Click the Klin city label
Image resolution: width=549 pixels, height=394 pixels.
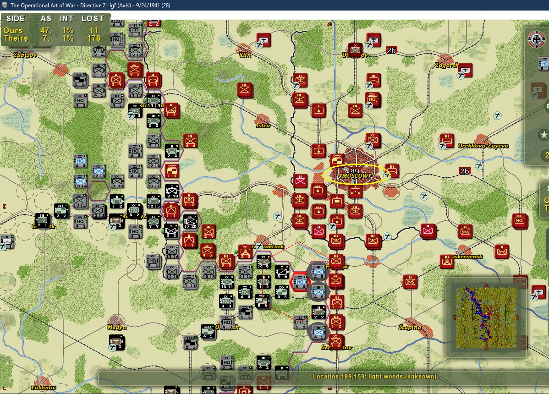[x=245, y=55]
